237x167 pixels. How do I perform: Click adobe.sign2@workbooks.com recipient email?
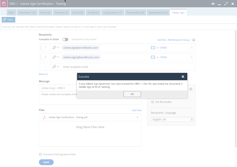click(81, 57)
